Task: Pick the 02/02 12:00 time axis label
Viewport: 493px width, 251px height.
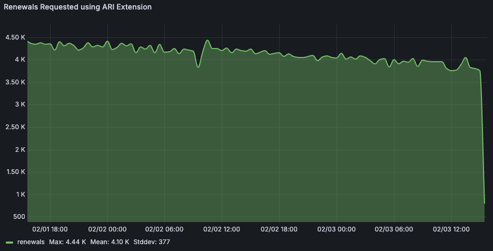Action: 222,229
